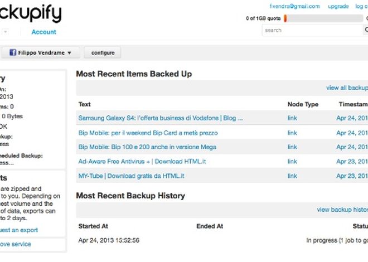Open MY-Tube Download gratis item
This screenshot has height=262, width=368.
131,176
